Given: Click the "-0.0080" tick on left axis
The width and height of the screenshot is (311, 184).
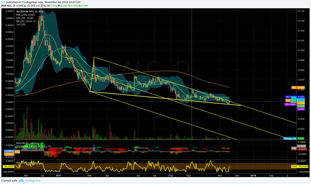Looking at the screenshot, I should click(9, 137).
